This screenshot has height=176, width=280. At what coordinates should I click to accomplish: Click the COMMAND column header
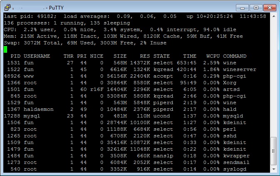point(234,56)
